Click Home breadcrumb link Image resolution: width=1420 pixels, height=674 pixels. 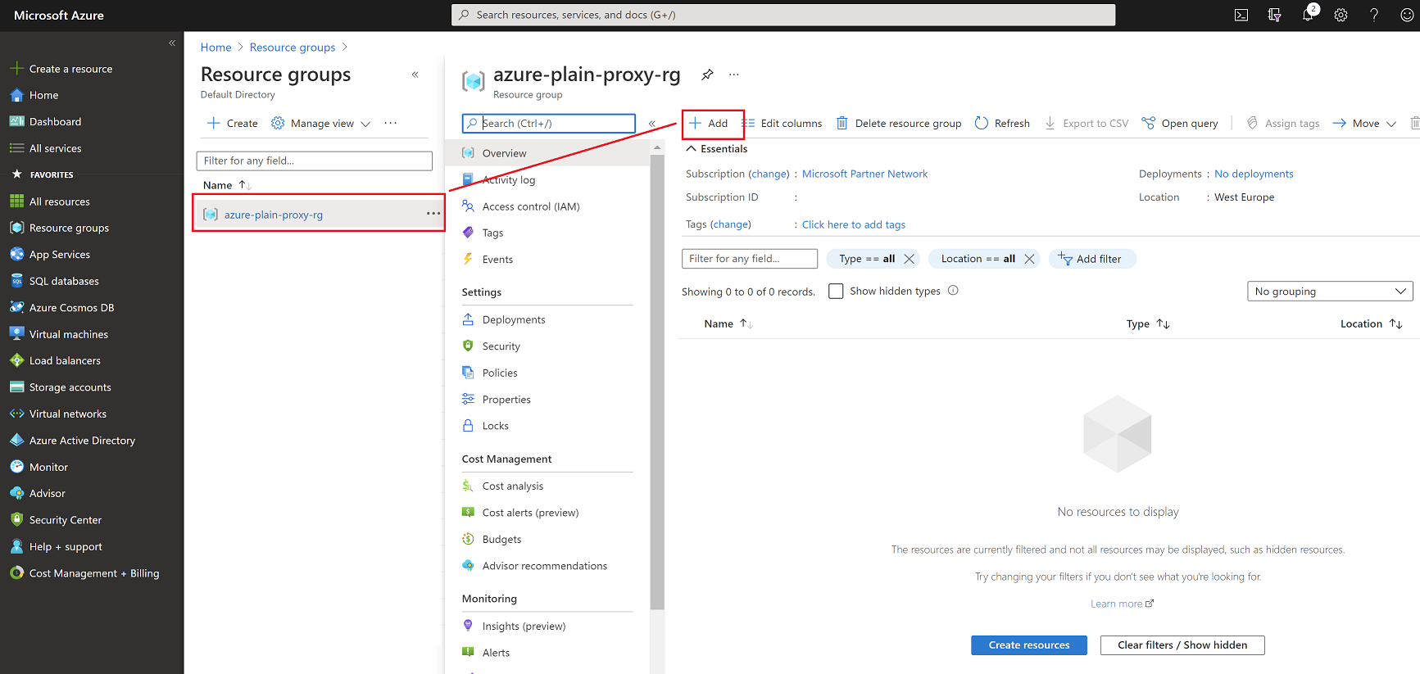coord(215,47)
